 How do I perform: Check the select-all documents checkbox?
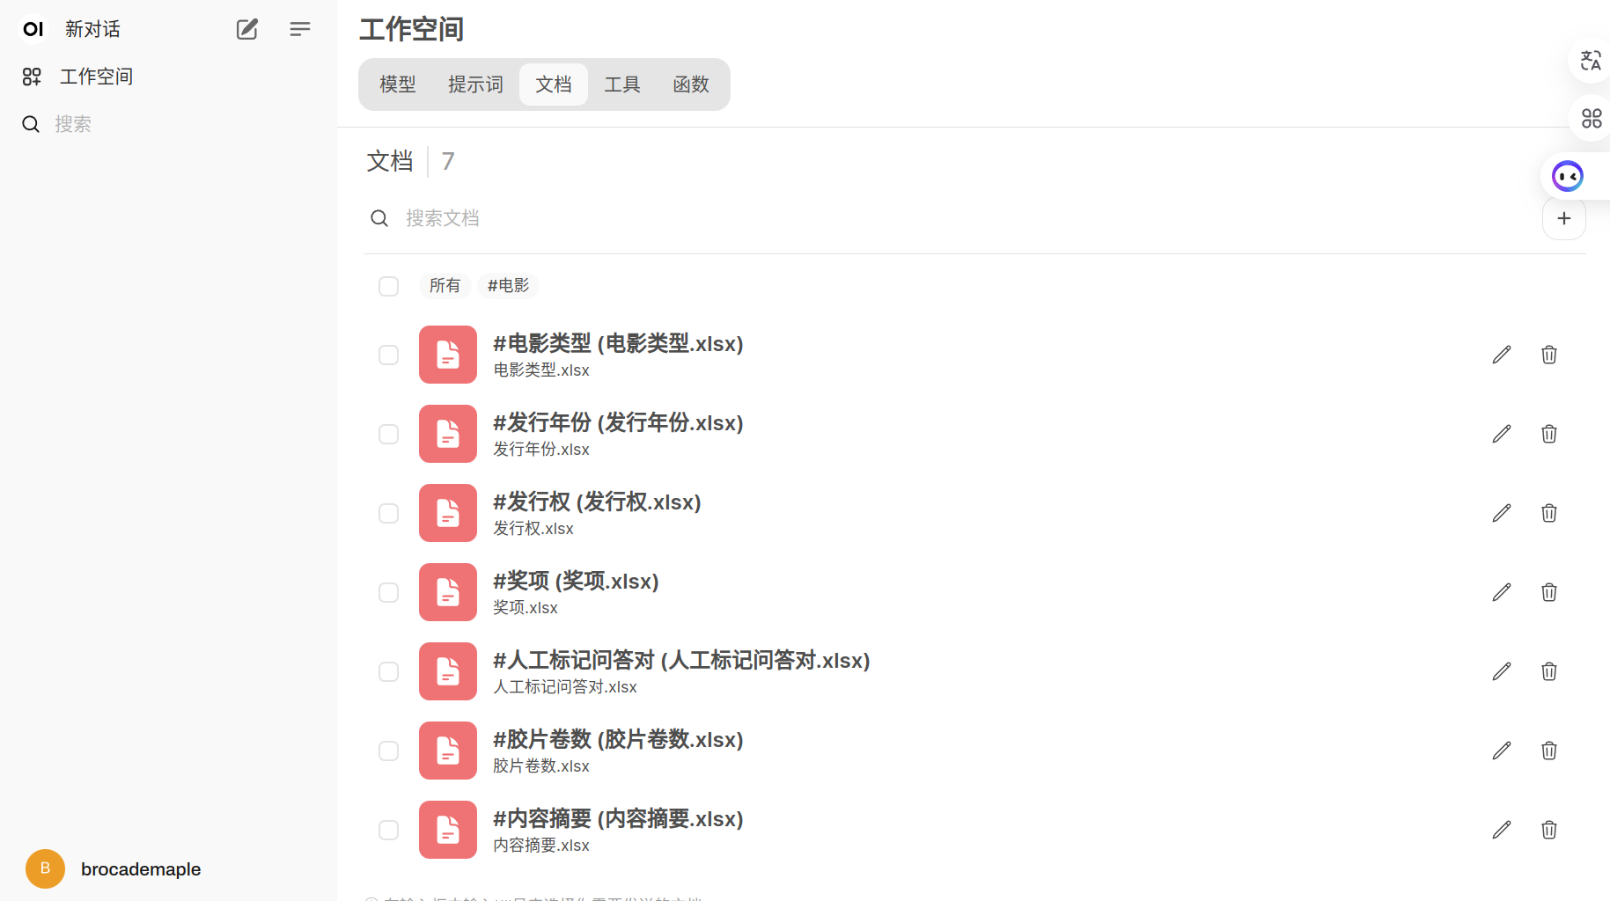388,286
